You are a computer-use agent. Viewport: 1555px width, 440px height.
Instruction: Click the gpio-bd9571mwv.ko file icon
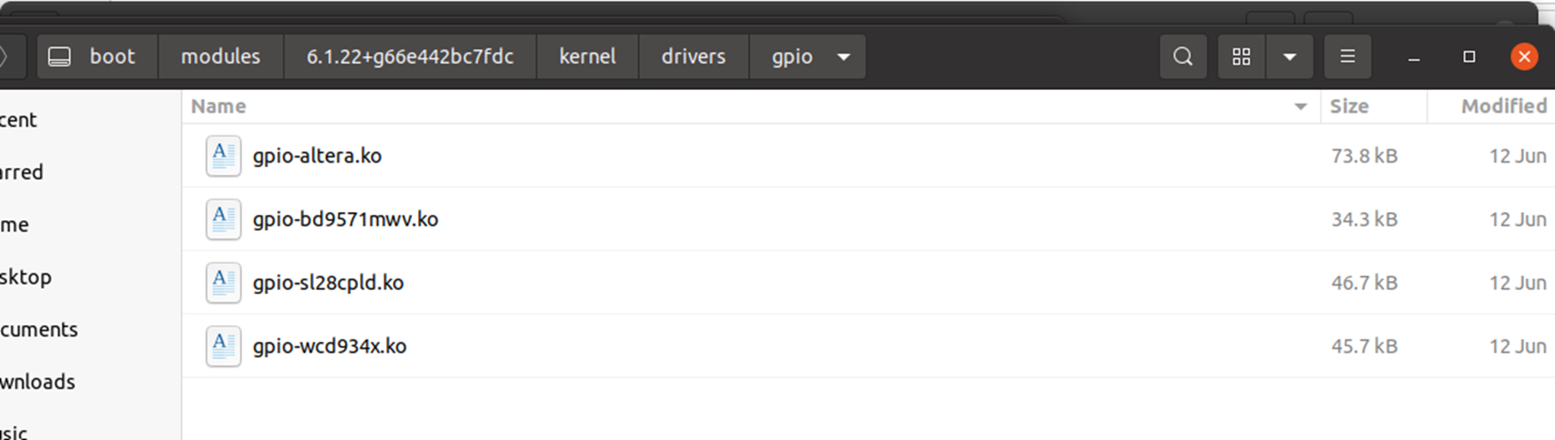[223, 220]
